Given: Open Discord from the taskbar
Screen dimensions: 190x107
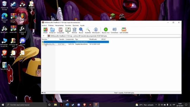Looking at the screenshot, I should [x=79, y=105].
